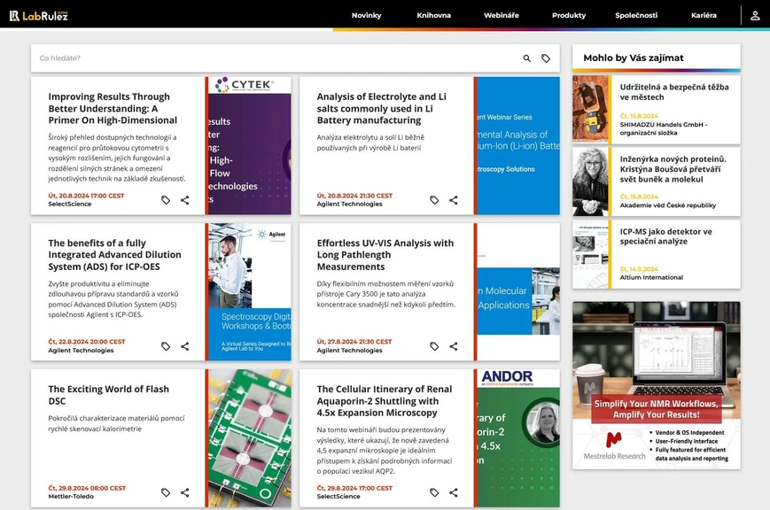
Task: Open the Kariéra menu
Action: (704, 15)
